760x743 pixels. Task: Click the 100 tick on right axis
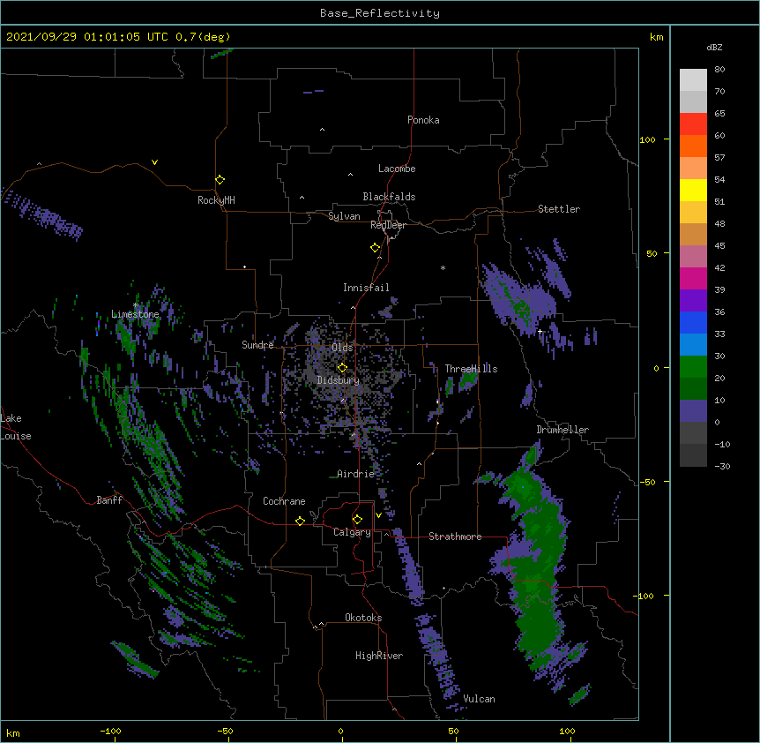(647, 139)
